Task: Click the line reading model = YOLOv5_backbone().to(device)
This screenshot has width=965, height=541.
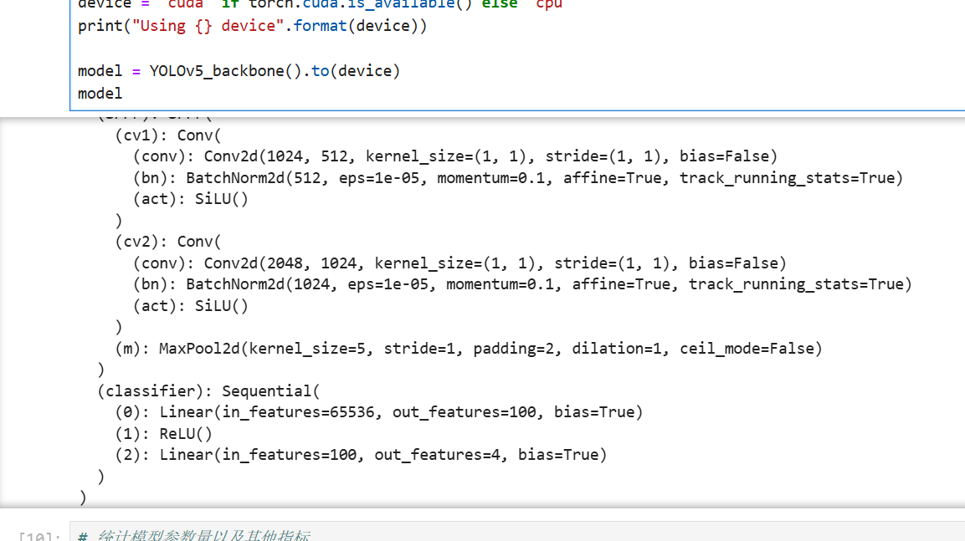Action: [x=239, y=70]
